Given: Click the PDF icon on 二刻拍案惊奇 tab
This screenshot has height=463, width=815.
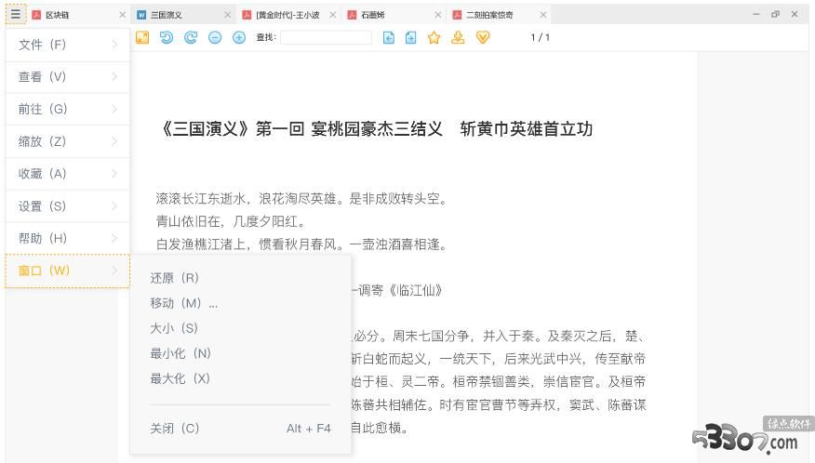Looking at the screenshot, I should coord(457,15).
